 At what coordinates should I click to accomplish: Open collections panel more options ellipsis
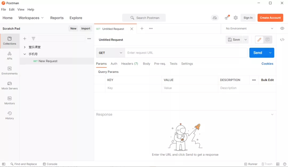(x=89, y=39)
